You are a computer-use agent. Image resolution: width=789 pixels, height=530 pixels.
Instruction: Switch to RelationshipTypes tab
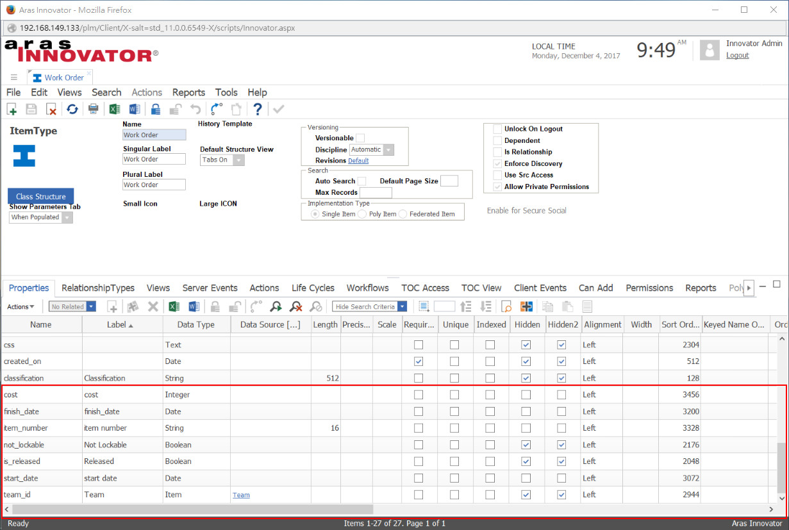pos(98,288)
